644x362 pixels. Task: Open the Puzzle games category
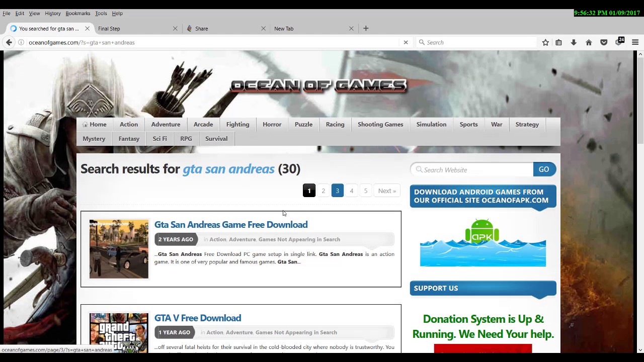tap(303, 125)
